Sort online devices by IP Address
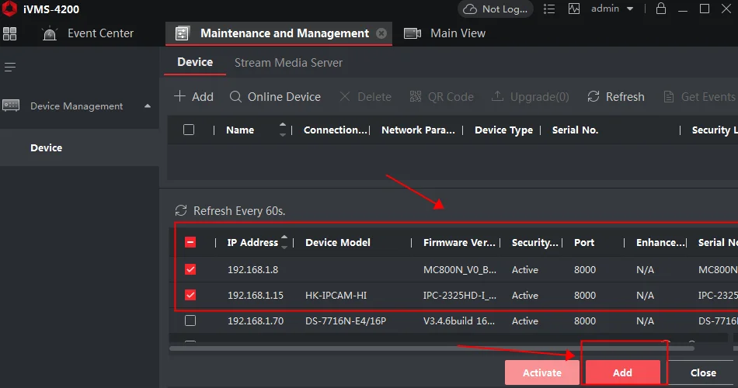The width and height of the screenshot is (738, 388). [x=284, y=242]
